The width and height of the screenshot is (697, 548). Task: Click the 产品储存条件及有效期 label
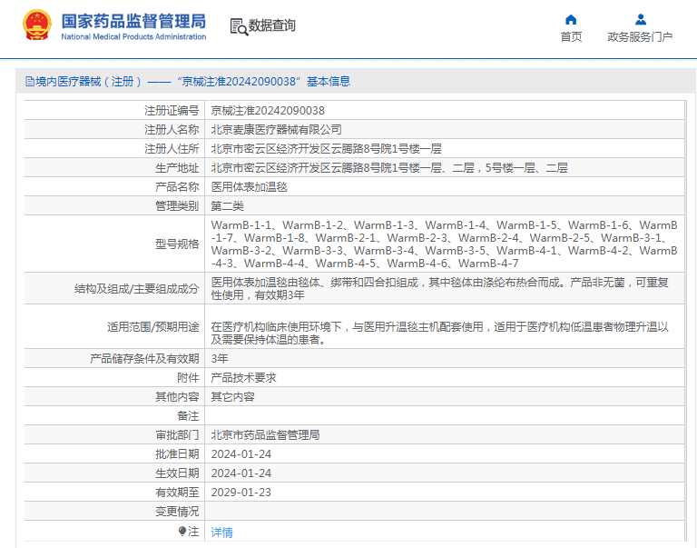click(x=144, y=359)
